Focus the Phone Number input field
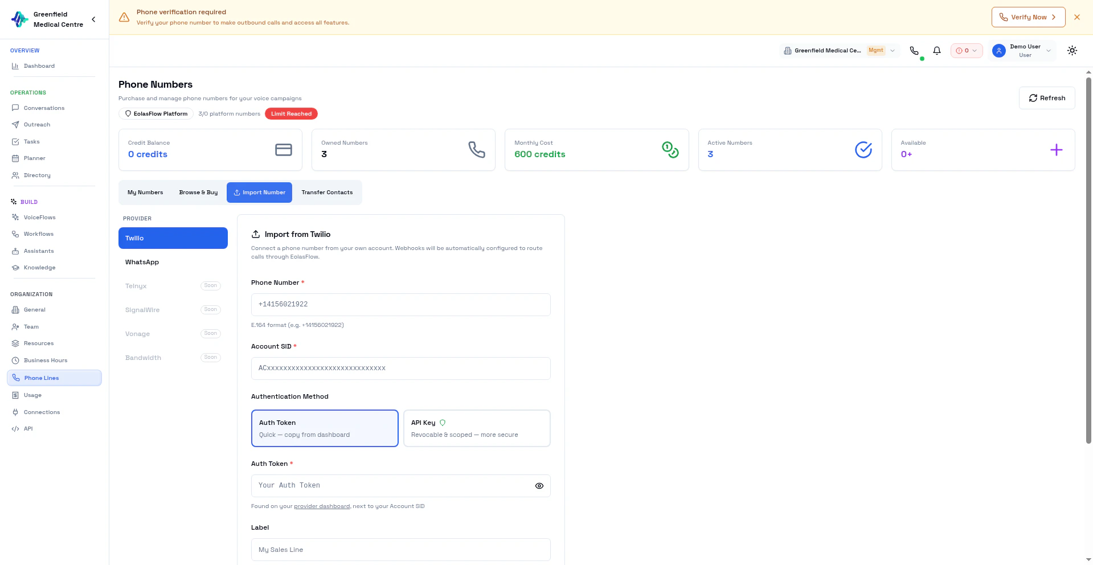 400,305
